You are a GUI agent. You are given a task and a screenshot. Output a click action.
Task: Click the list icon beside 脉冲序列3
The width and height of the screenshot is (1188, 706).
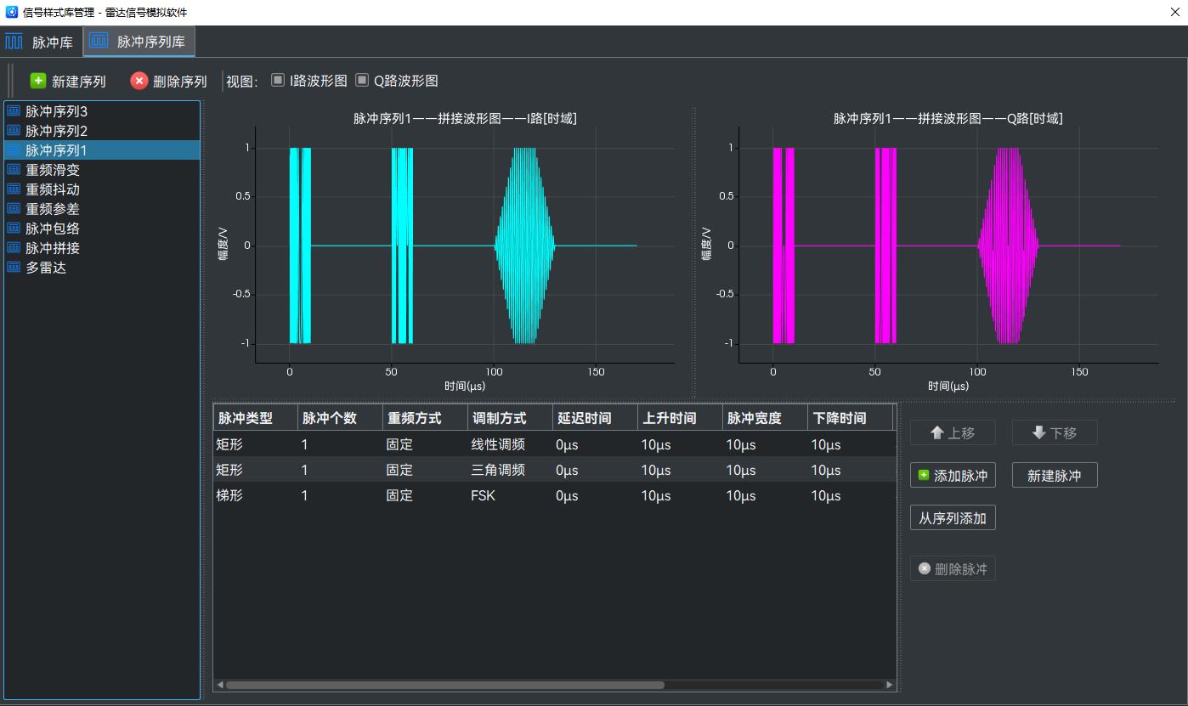(x=14, y=111)
